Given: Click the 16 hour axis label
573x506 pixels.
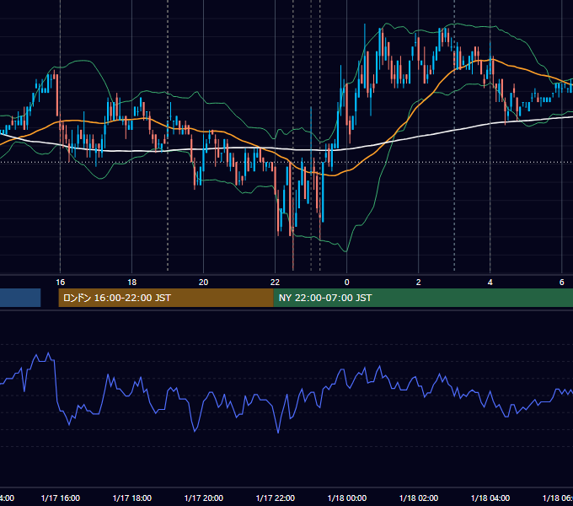Looking at the screenshot, I should pyautogui.click(x=61, y=283).
